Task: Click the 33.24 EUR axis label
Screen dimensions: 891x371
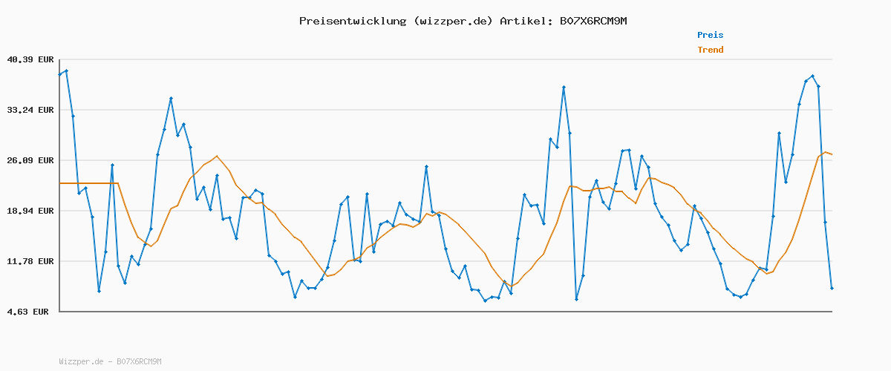Action: pos(30,110)
